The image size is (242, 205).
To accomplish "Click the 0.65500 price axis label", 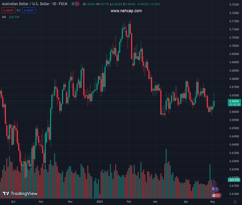I will pyautogui.click(x=234, y=120).
